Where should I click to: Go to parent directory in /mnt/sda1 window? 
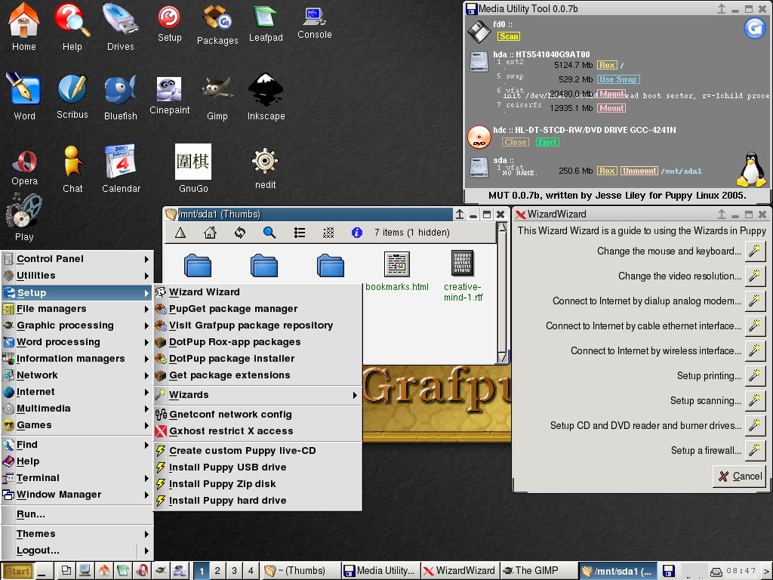click(x=180, y=233)
